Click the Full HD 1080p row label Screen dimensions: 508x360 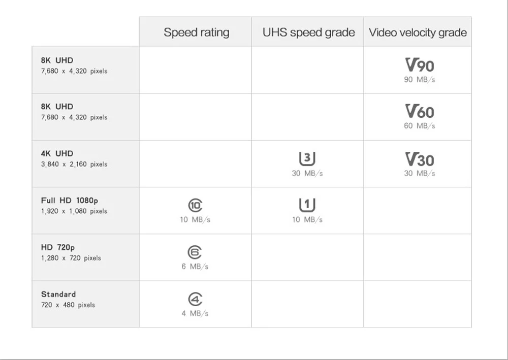pyautogui.click(x=70, y=201)
